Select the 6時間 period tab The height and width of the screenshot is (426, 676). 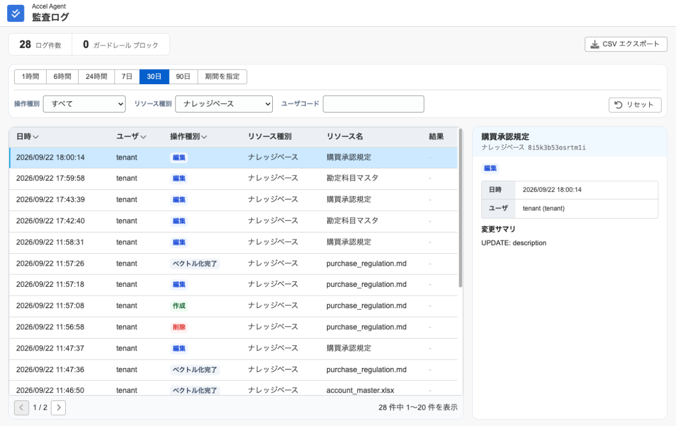tap(62, 77)
